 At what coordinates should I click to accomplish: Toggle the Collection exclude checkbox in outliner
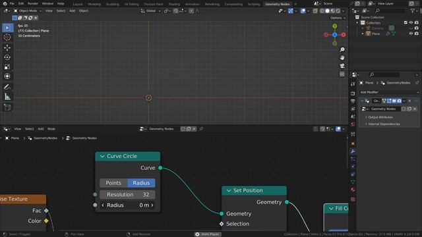click(x=406, y=22)
